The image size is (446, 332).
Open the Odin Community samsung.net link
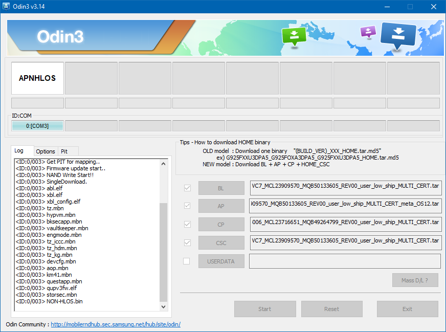(116, 324)
